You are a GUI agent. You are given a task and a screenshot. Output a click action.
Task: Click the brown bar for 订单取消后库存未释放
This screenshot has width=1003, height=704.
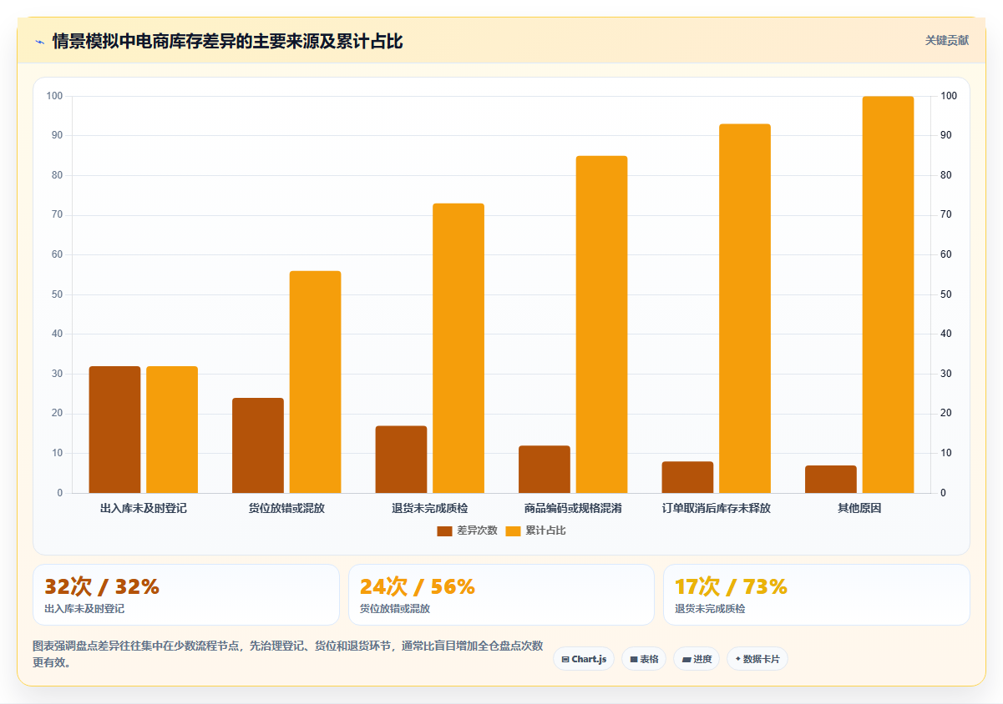coord(687,477)
